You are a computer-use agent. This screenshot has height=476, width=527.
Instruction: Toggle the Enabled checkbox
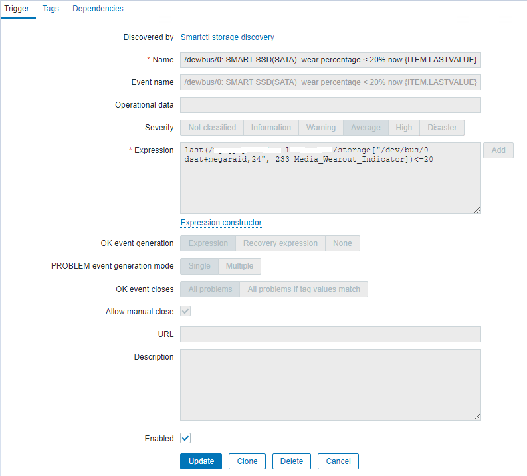[x=185, y=438]
